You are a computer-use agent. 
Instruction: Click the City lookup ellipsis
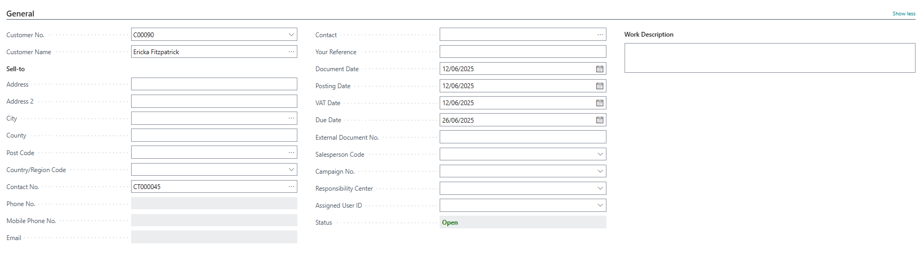(x=292, y=118)
